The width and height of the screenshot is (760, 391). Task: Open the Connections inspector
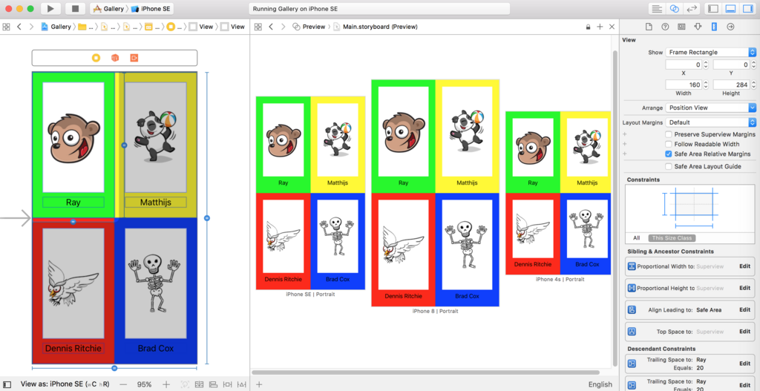tap(730, 27)
